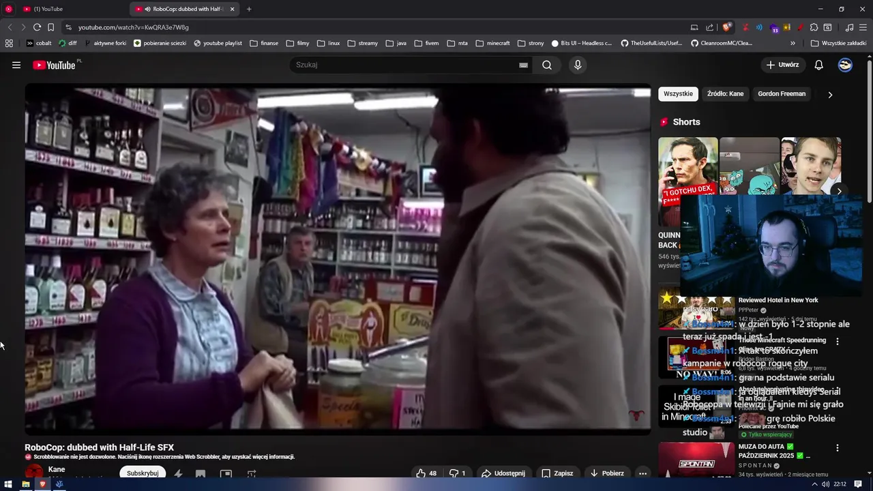This screenshot has height=491, width=873.
Task: Open menu for MUZA DO AUTA video
Action: click(x=838, y=448)
